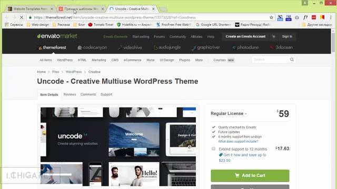Click the camera extension icon

[x=297, y=17]
